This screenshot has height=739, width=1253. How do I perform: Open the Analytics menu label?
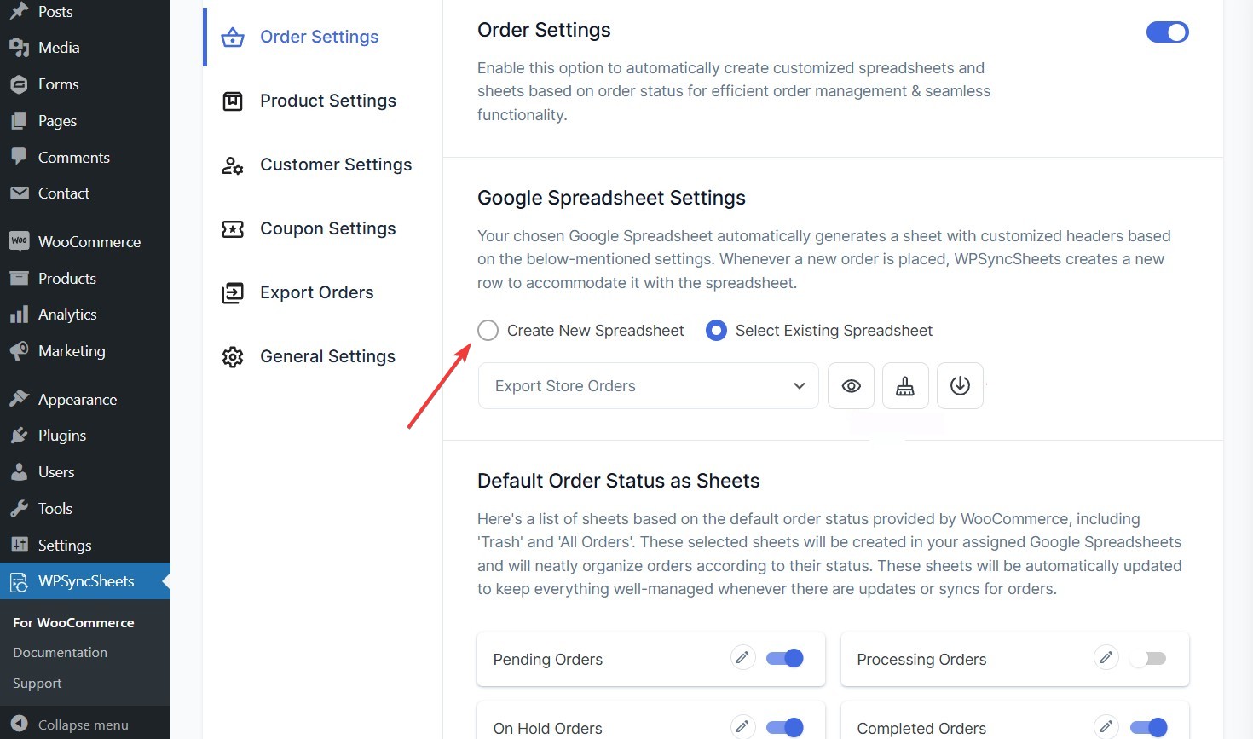[67, 315]
